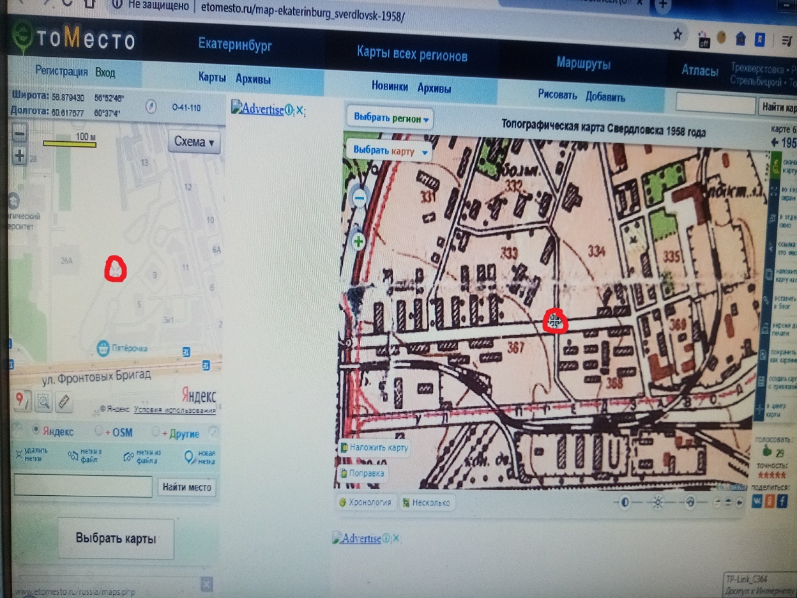Open Yandex 'Условия использования' link
The height and width of the screenshot is (598, 797).
174,410
